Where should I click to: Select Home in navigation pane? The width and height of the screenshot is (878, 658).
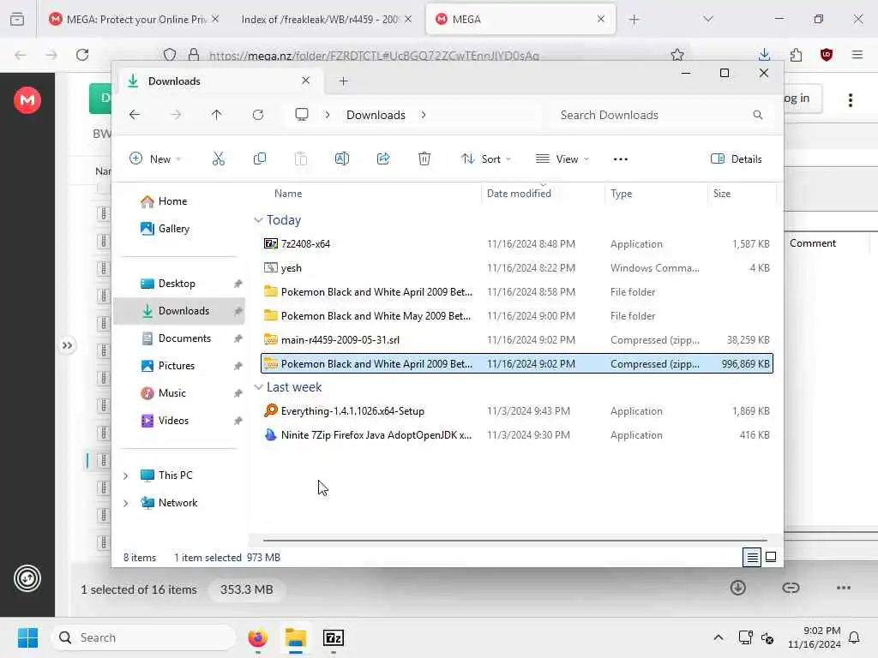[x=172, y=200]
